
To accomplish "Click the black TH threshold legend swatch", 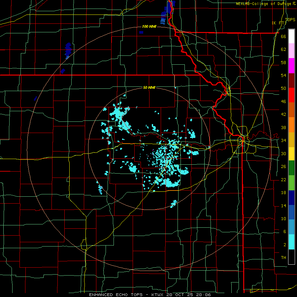I will (291, 257).
